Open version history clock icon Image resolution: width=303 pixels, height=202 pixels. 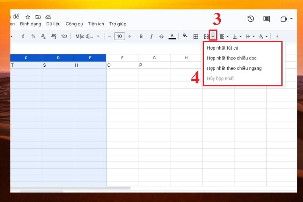tap(251, 19)
